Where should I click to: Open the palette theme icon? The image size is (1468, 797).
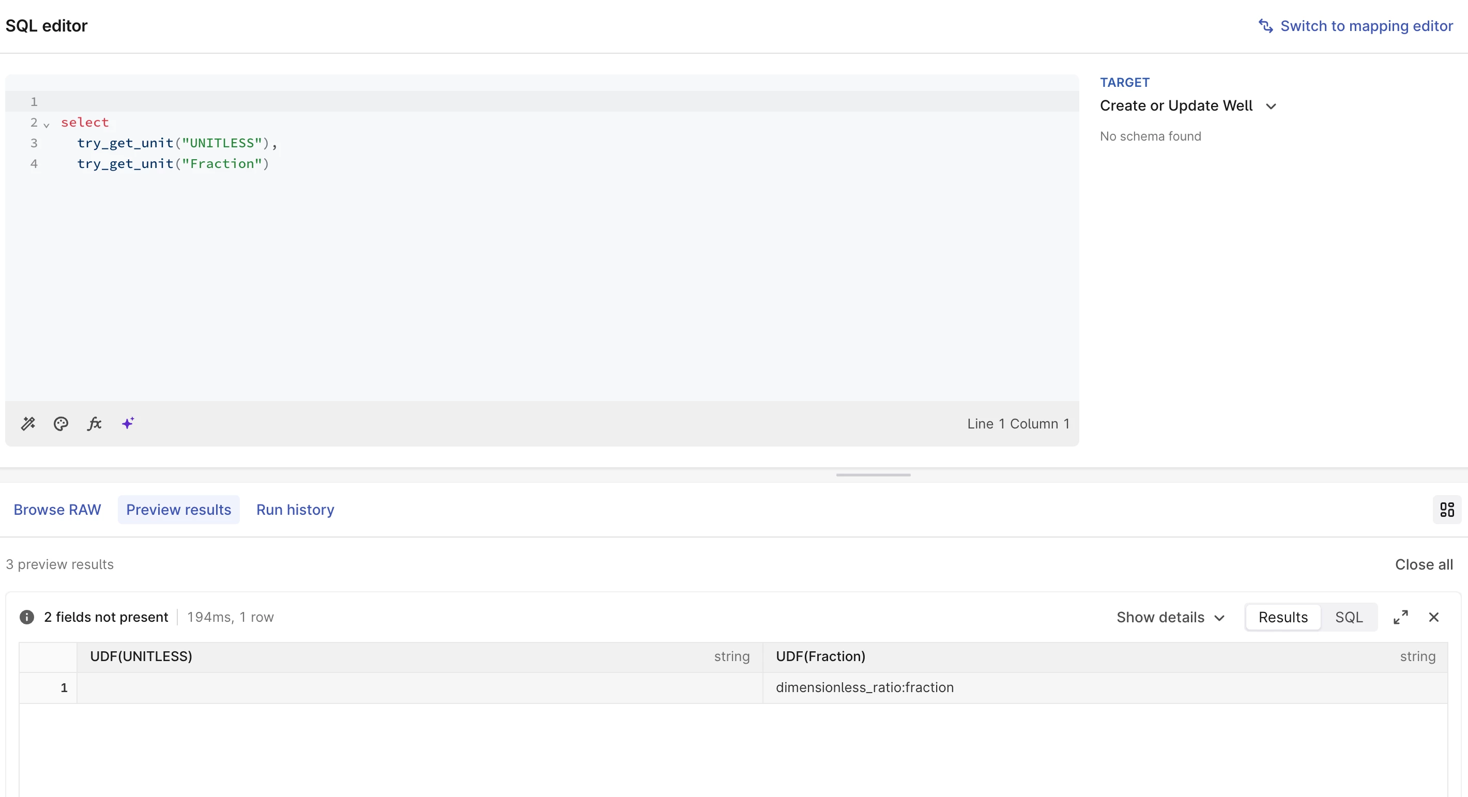(61, 423)
